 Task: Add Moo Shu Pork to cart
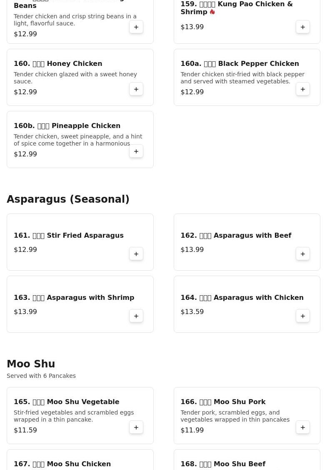(303, 427)
